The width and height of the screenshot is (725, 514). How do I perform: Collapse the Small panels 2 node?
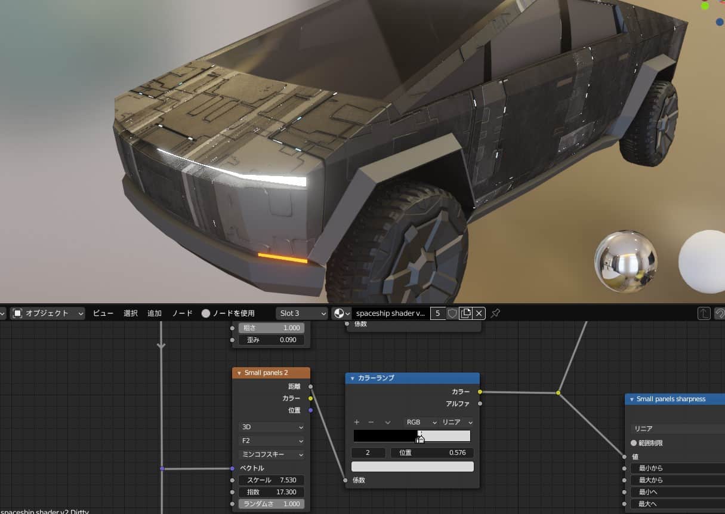pyautogui.click(x=239, y=373)
